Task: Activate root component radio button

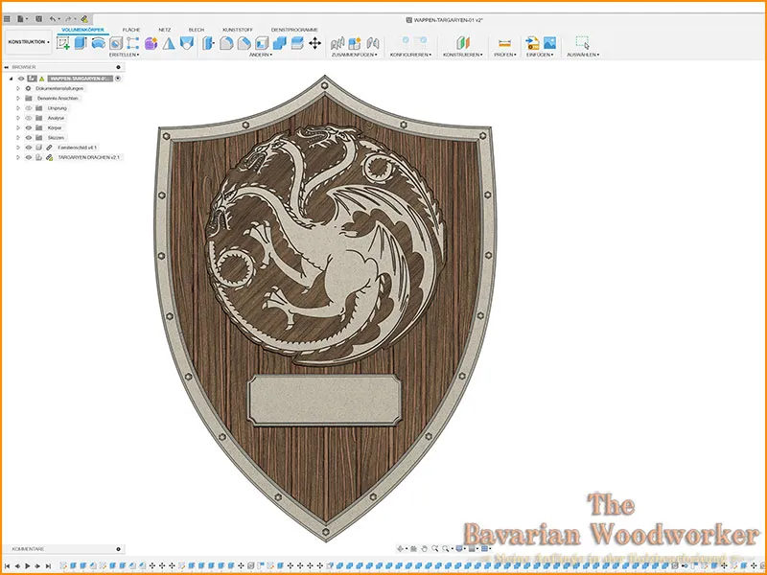Action: [118, 79]
